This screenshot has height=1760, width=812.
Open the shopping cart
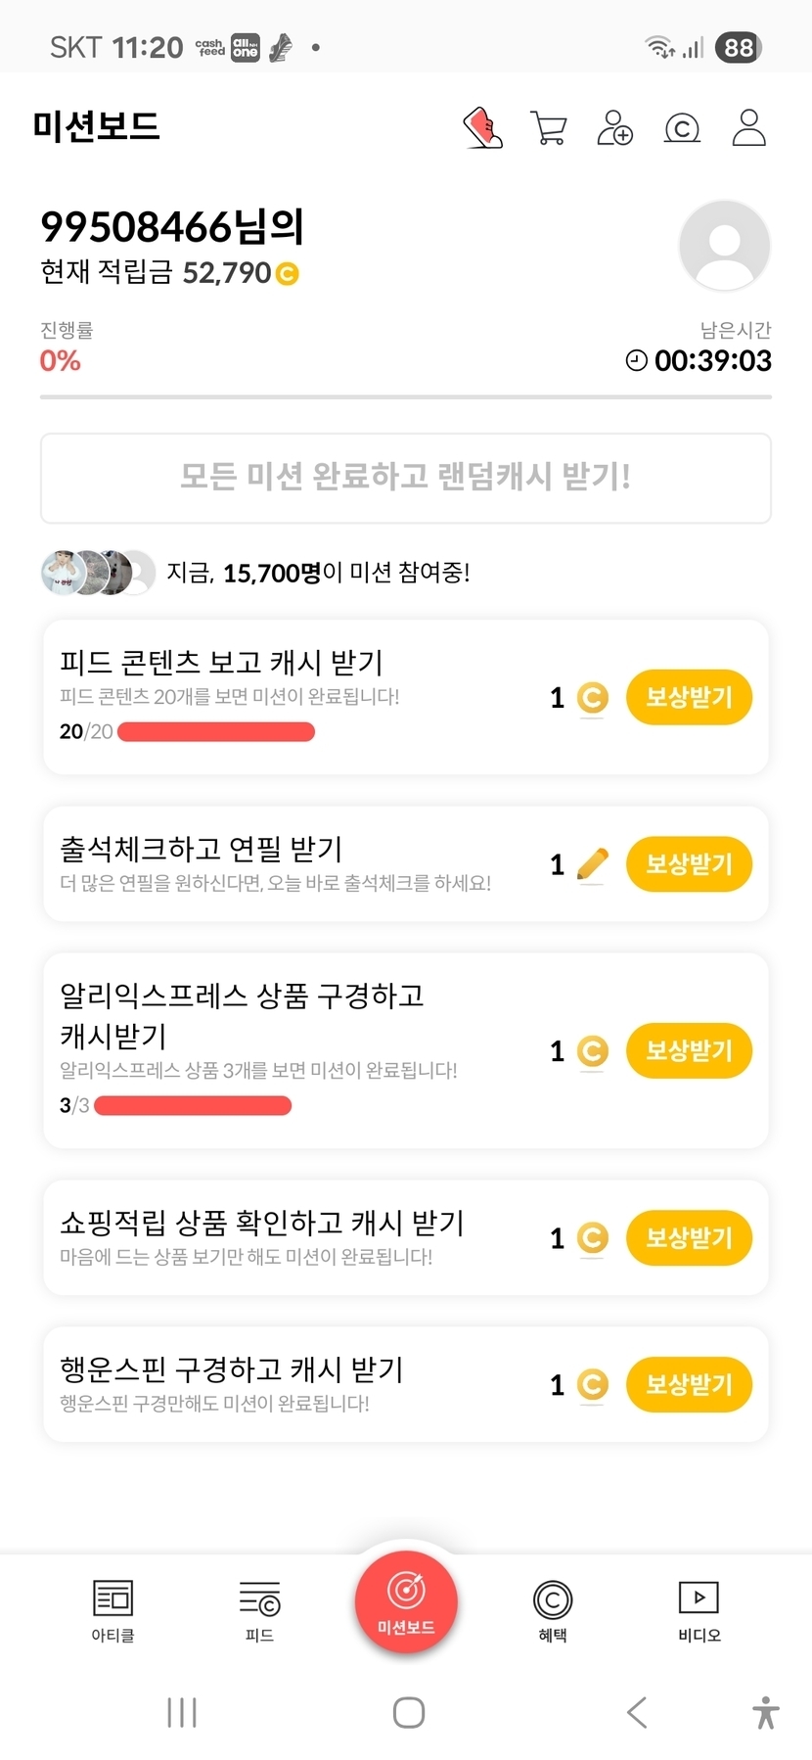(549, 128)
